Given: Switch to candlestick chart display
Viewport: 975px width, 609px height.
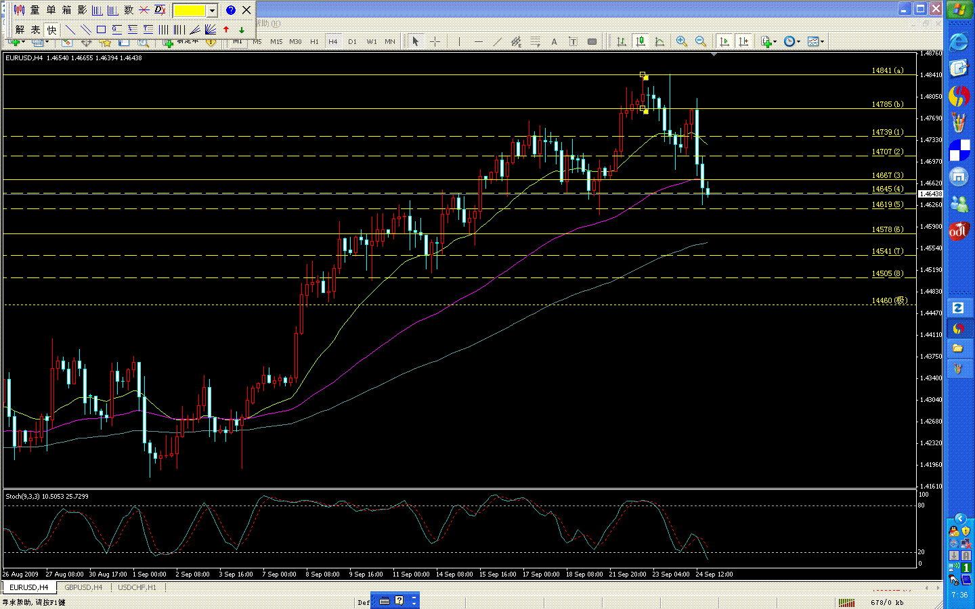Looking at the screenshot, I should coord(640,42).
